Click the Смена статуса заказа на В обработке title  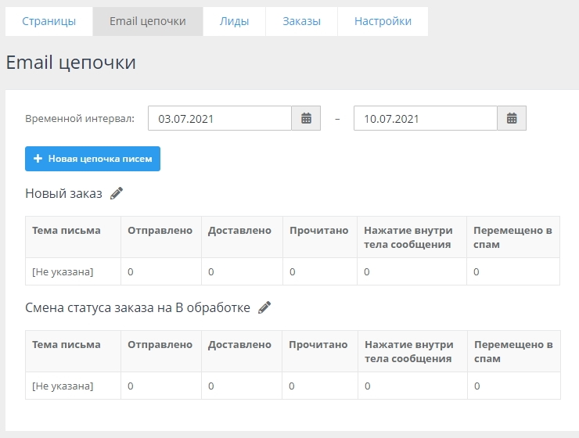pyautogui.click(x=138, y=307)
